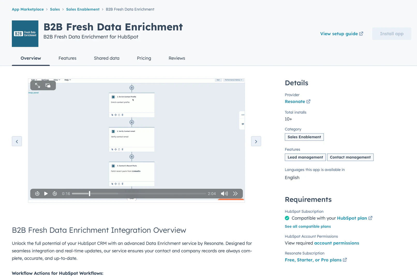Expand the video to fullscreen

(x=38, y=85)
